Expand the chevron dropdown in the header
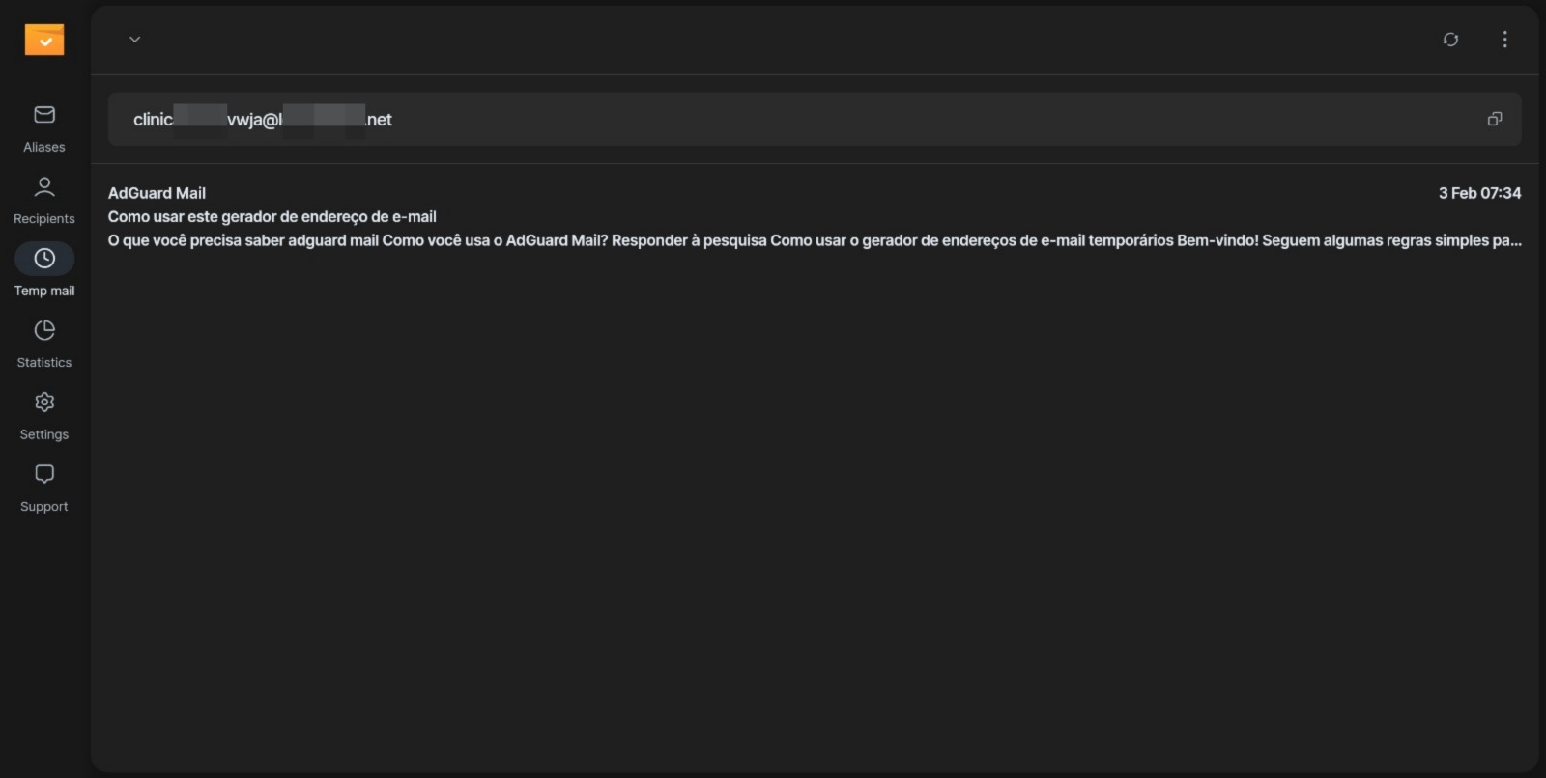The height and width of the screenshot is (778, 1546). (135, 40)
